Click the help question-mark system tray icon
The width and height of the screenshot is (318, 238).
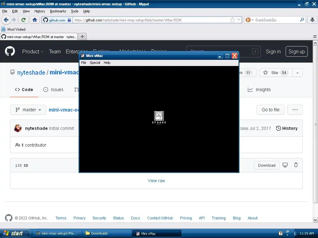coord(281,233)
